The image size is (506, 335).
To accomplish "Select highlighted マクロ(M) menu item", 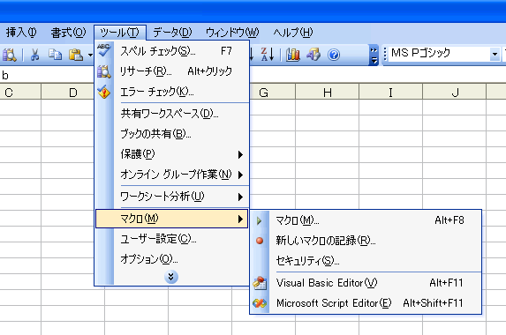I will coord(171,219).
